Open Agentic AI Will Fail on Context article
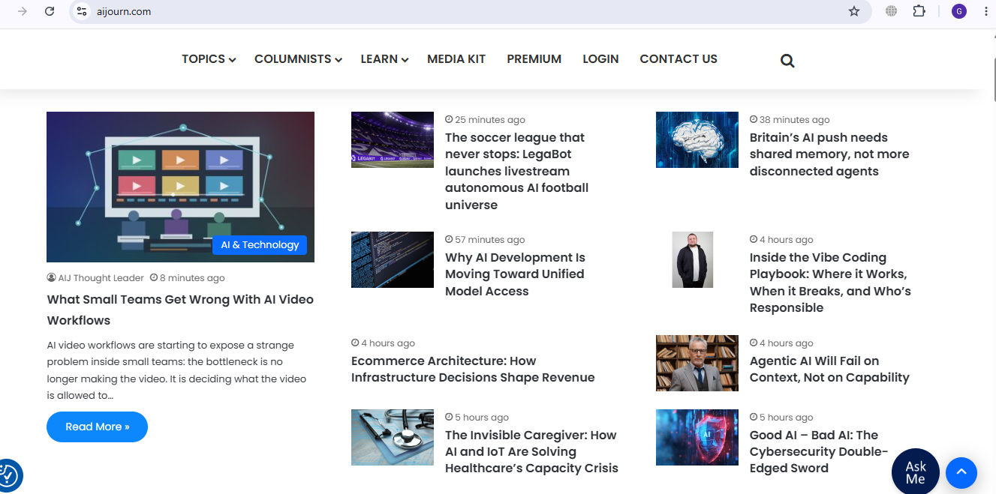Viewport: 996px width, 494px height. [829, 369]
